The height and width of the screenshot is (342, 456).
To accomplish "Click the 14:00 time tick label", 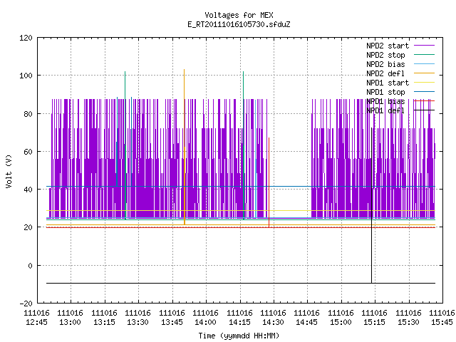I will click(x=205, y=322).
